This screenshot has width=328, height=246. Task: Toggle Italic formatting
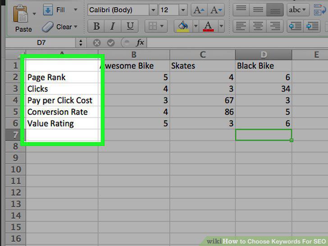tap(113, 26)
